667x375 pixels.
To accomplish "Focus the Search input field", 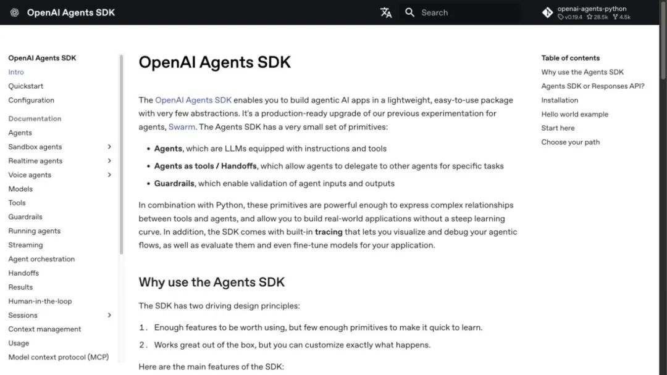I will point(459,13).
